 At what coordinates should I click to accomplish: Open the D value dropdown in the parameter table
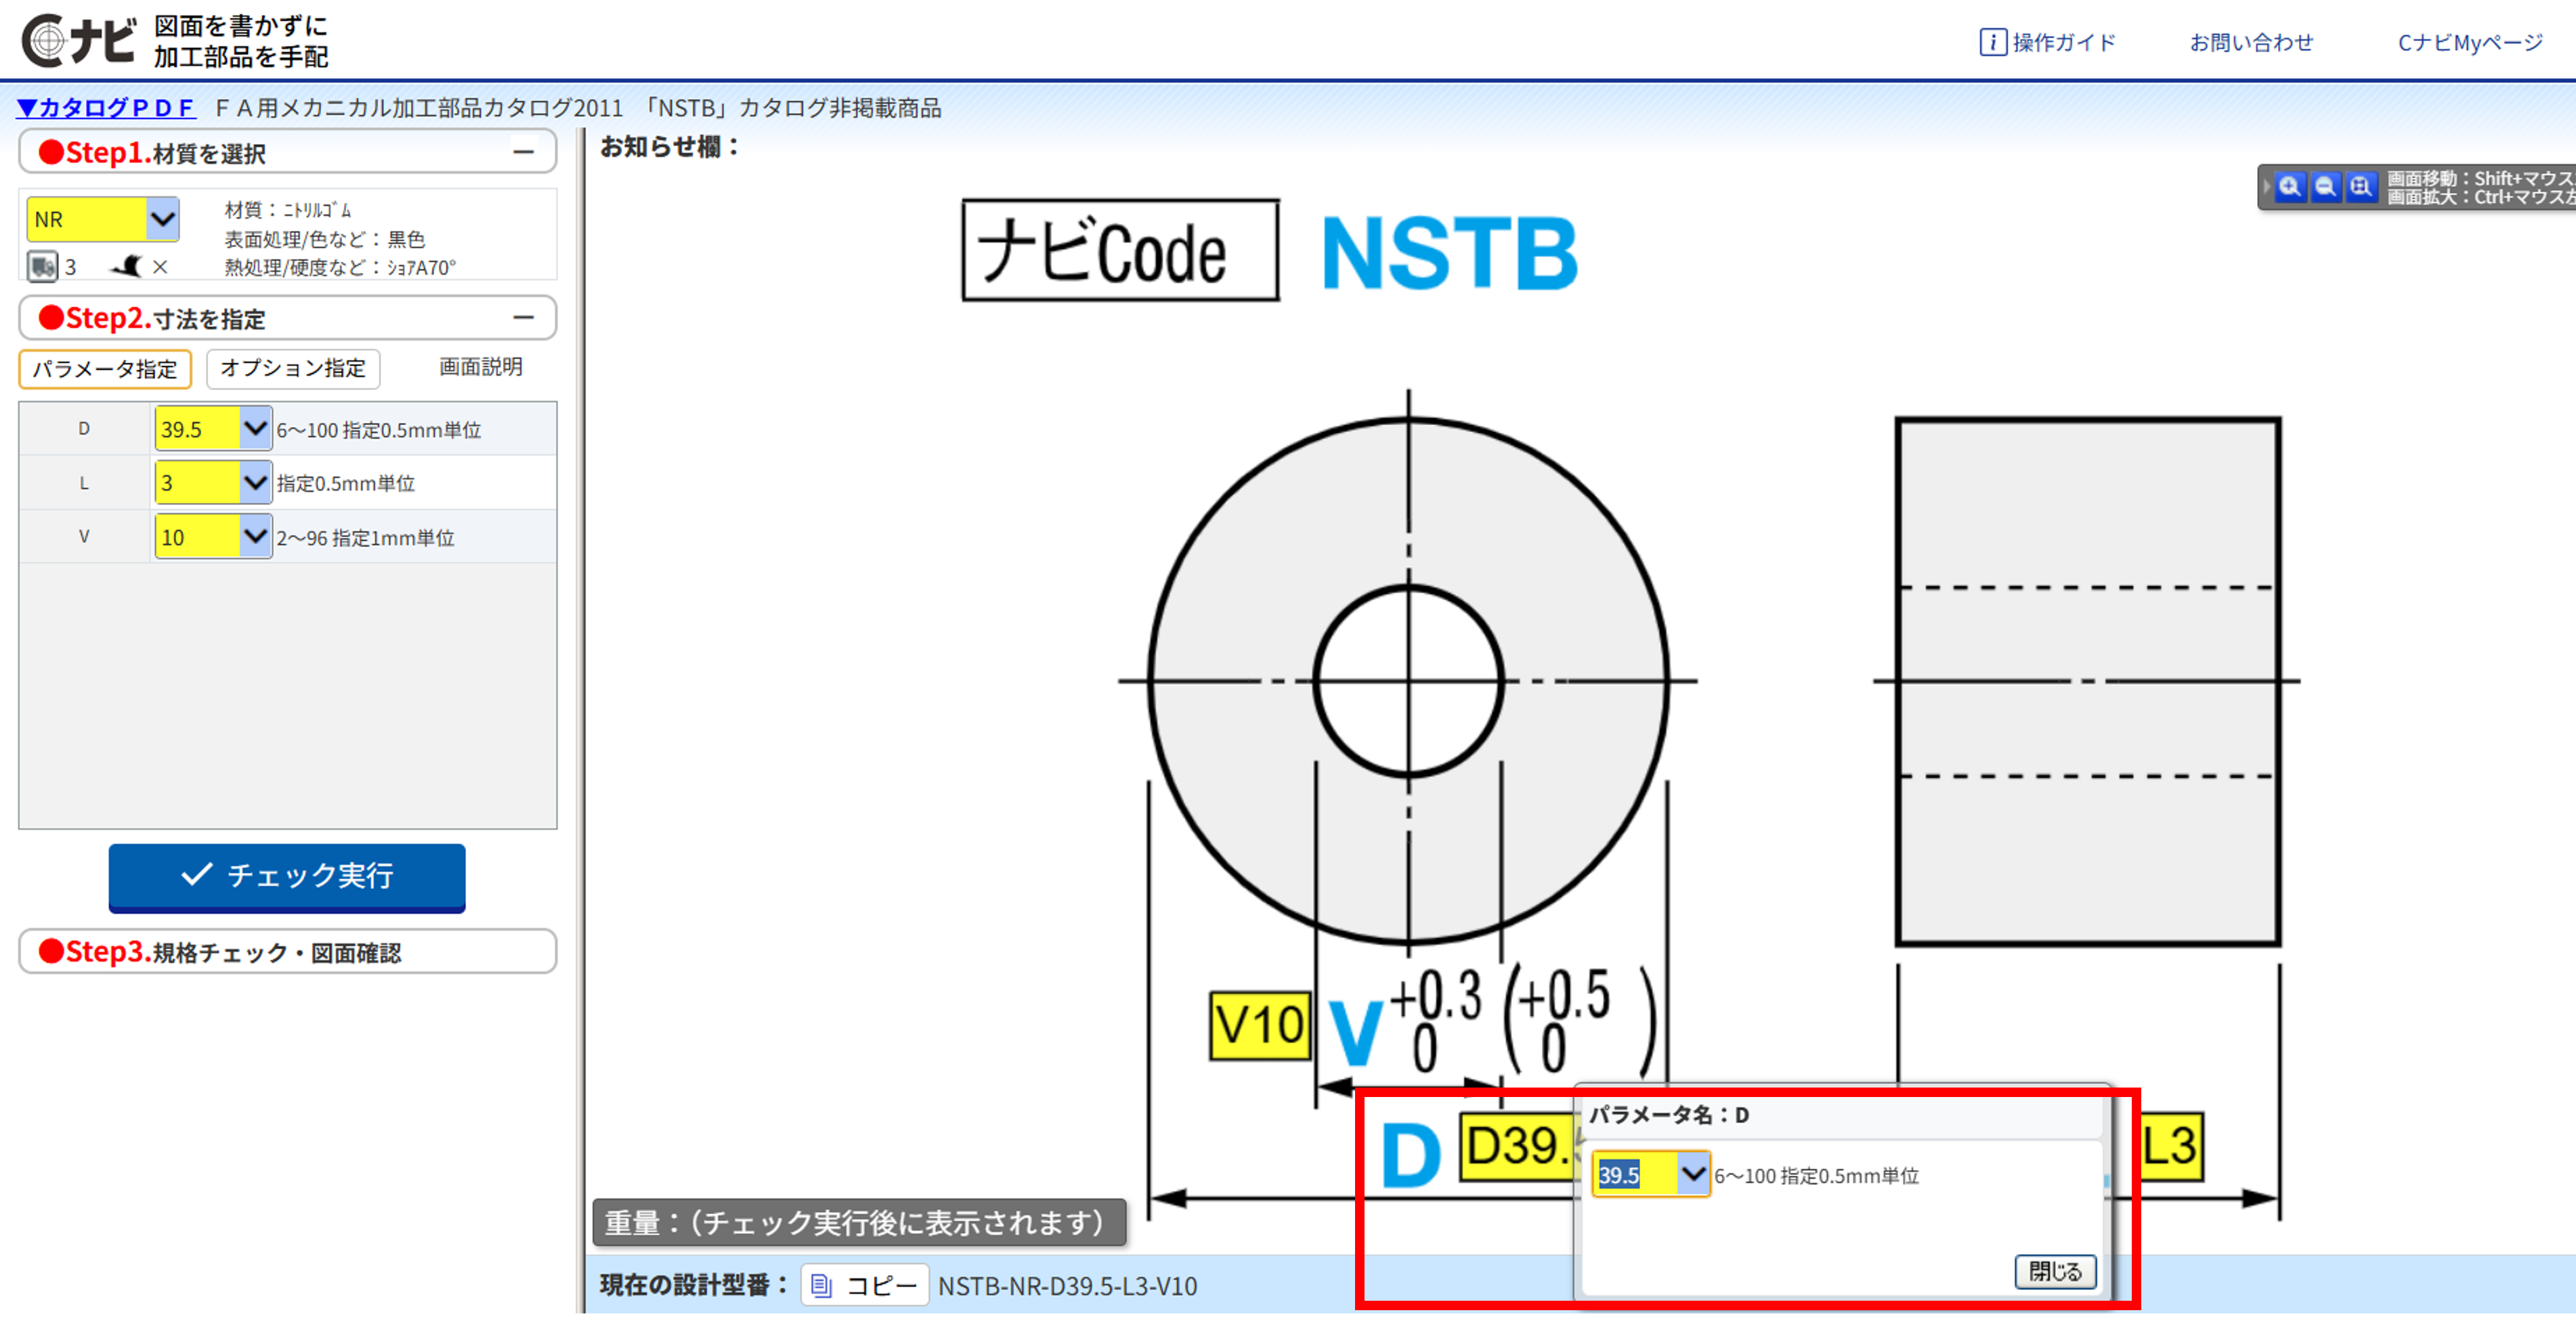click(x=255, y=428)
